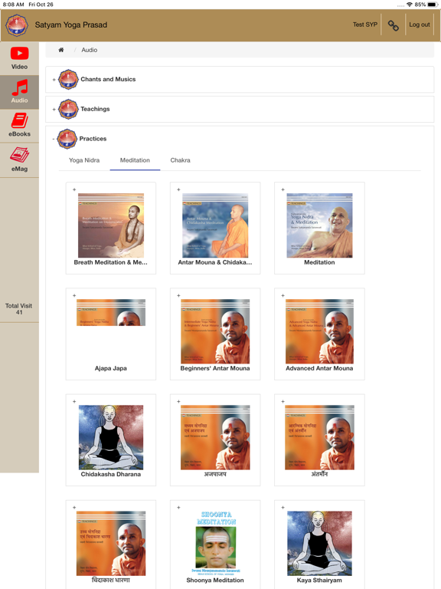Expand plus on Ajapa Japa card
This screenshot has width=441, height=589.
pos(74,295)
